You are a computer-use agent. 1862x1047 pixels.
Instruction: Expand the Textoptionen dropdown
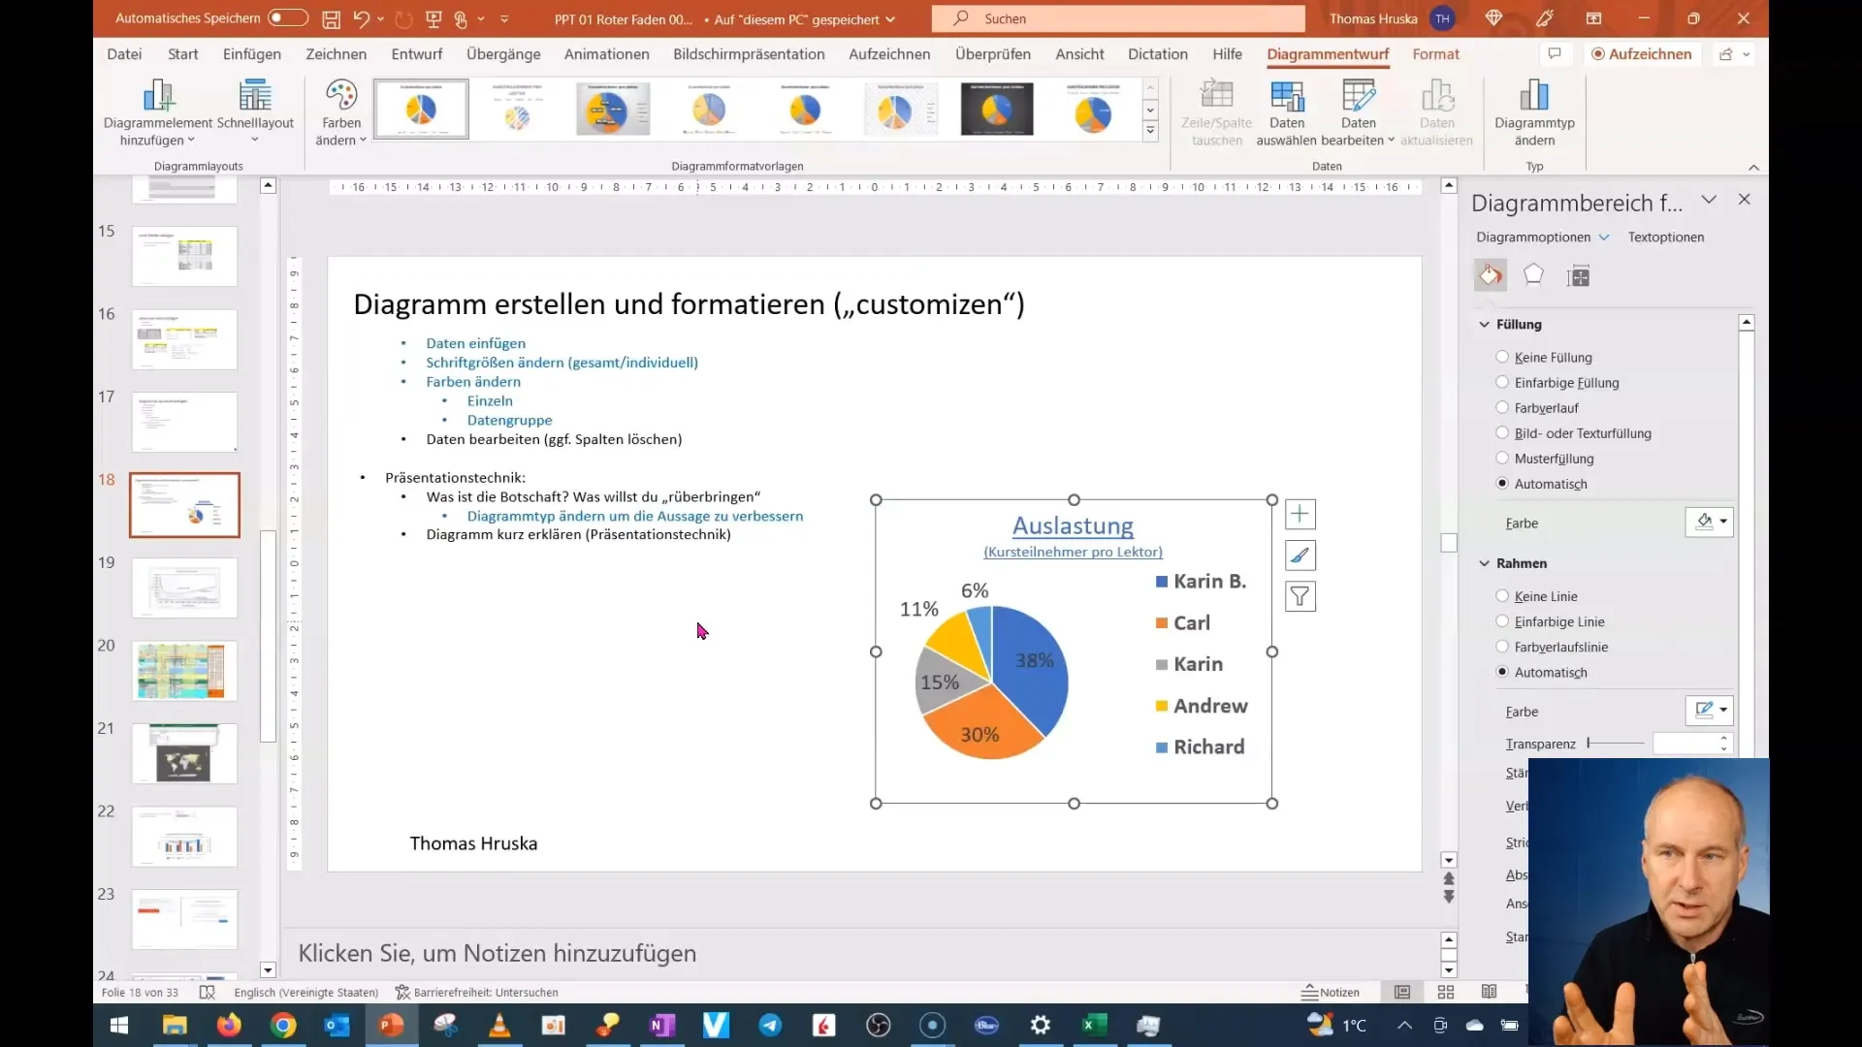click(1666, 237)
